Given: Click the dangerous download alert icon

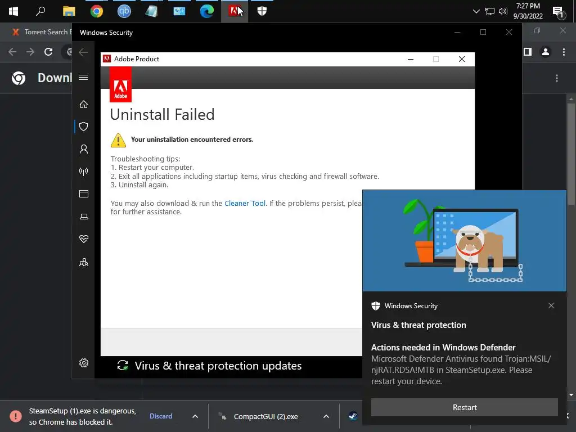Looking at the screenshot, I should [15, 416].
